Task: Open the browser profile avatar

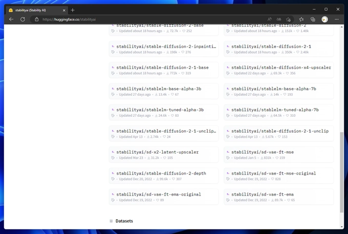Action: pos(324,19)
